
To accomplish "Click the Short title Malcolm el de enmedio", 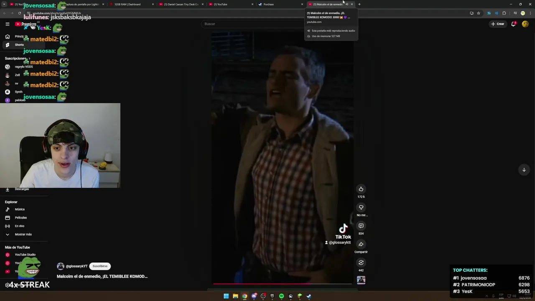I will click(x=102, y=276).
